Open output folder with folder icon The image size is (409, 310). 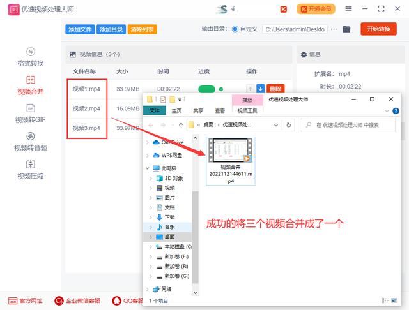[346, 29]
